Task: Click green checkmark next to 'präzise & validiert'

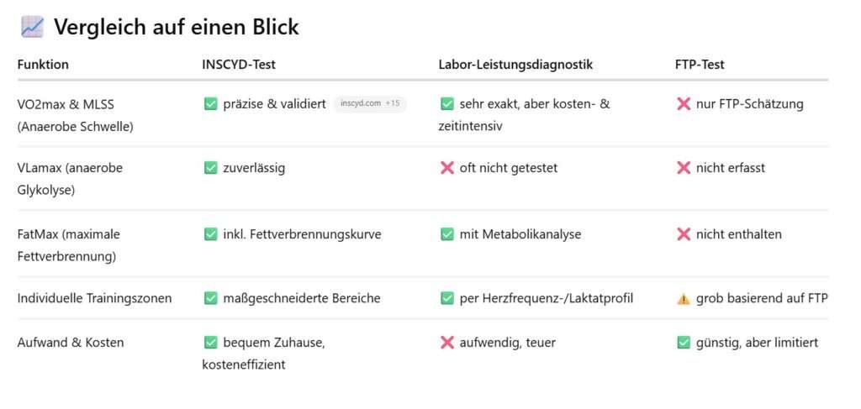Action: click(x=211, y=103)
